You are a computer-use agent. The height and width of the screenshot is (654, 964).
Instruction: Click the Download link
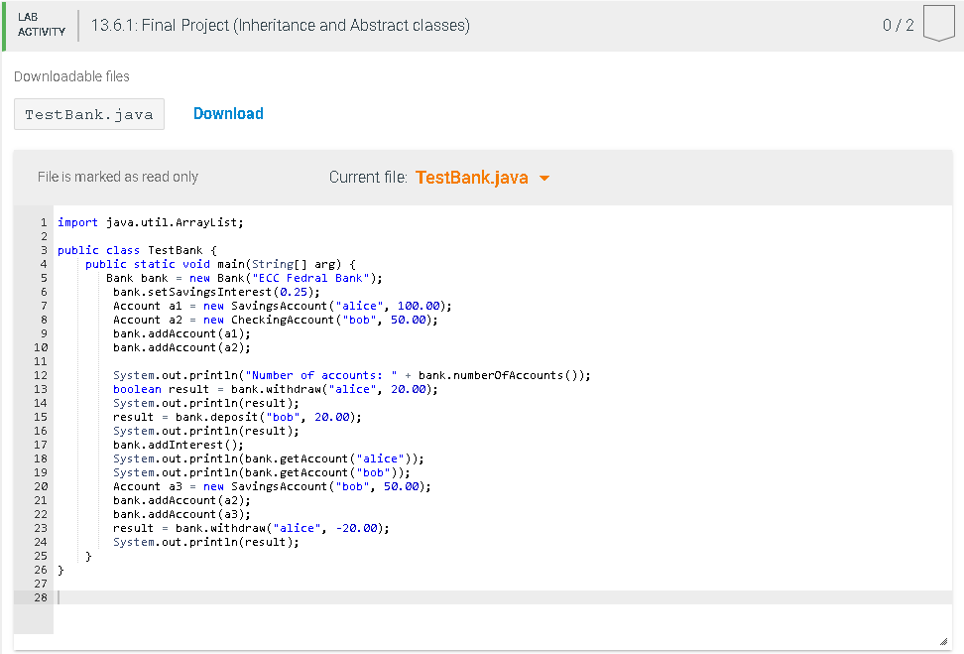coord(228,113)
